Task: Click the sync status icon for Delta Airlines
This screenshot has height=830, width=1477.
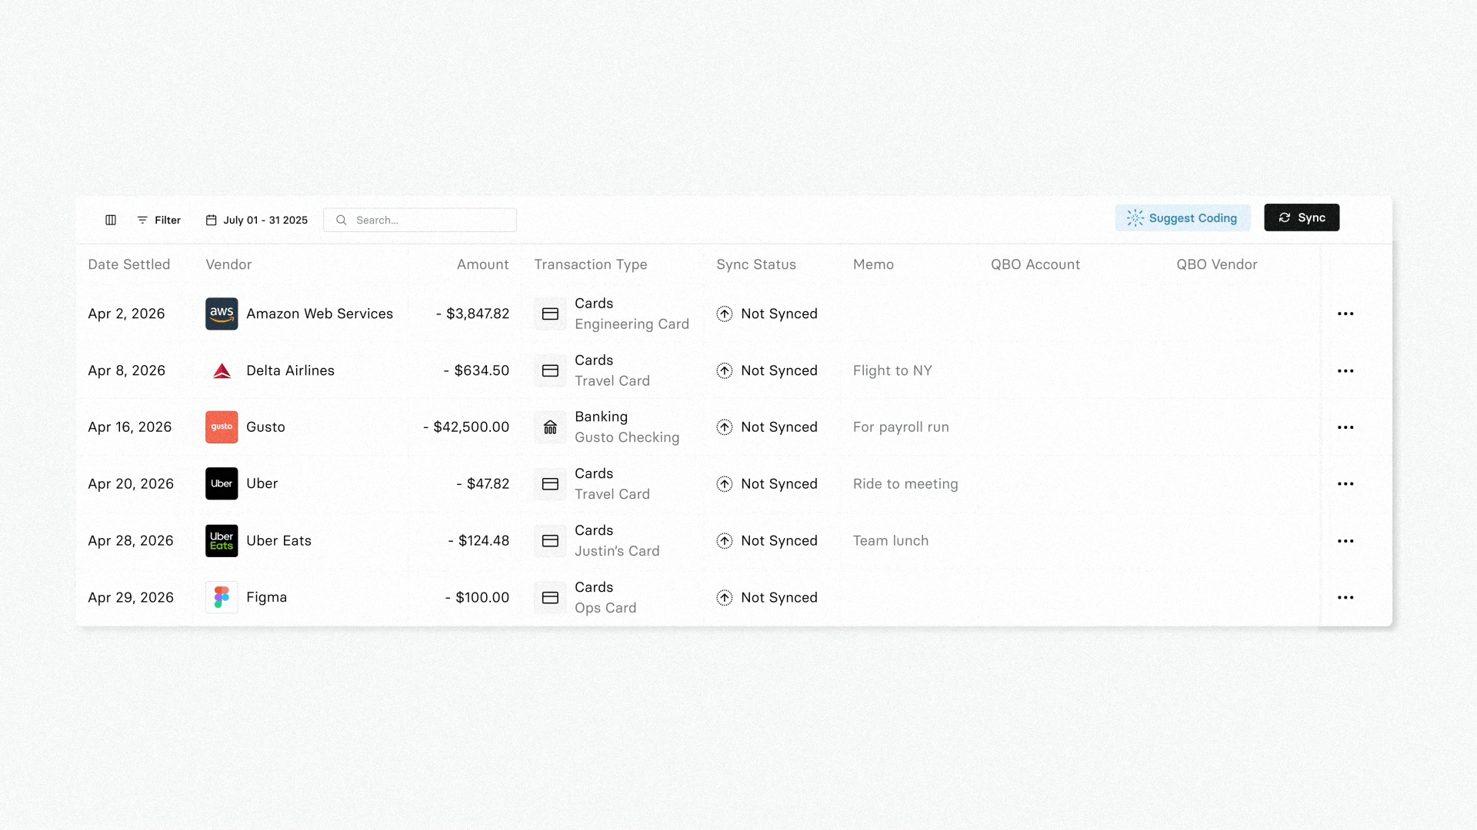Action: tap(725, 370)
